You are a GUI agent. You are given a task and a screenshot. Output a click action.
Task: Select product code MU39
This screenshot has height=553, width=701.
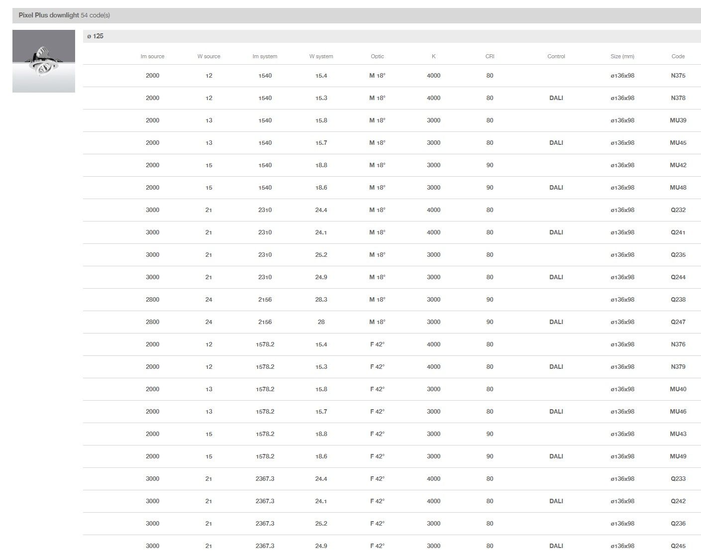[x=678, y=120]
